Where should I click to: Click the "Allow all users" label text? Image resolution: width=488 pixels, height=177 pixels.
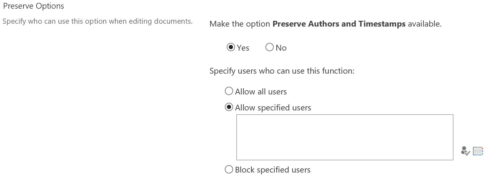pos(261,92)
